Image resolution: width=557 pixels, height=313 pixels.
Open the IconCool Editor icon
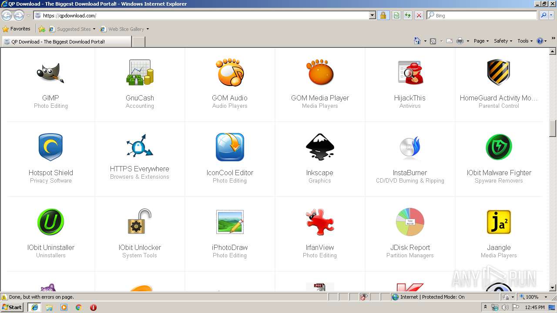tap(230, 147)
